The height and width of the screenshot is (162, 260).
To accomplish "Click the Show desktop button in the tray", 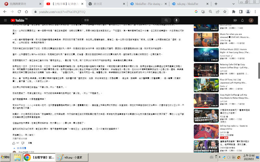I will point(258,157).
